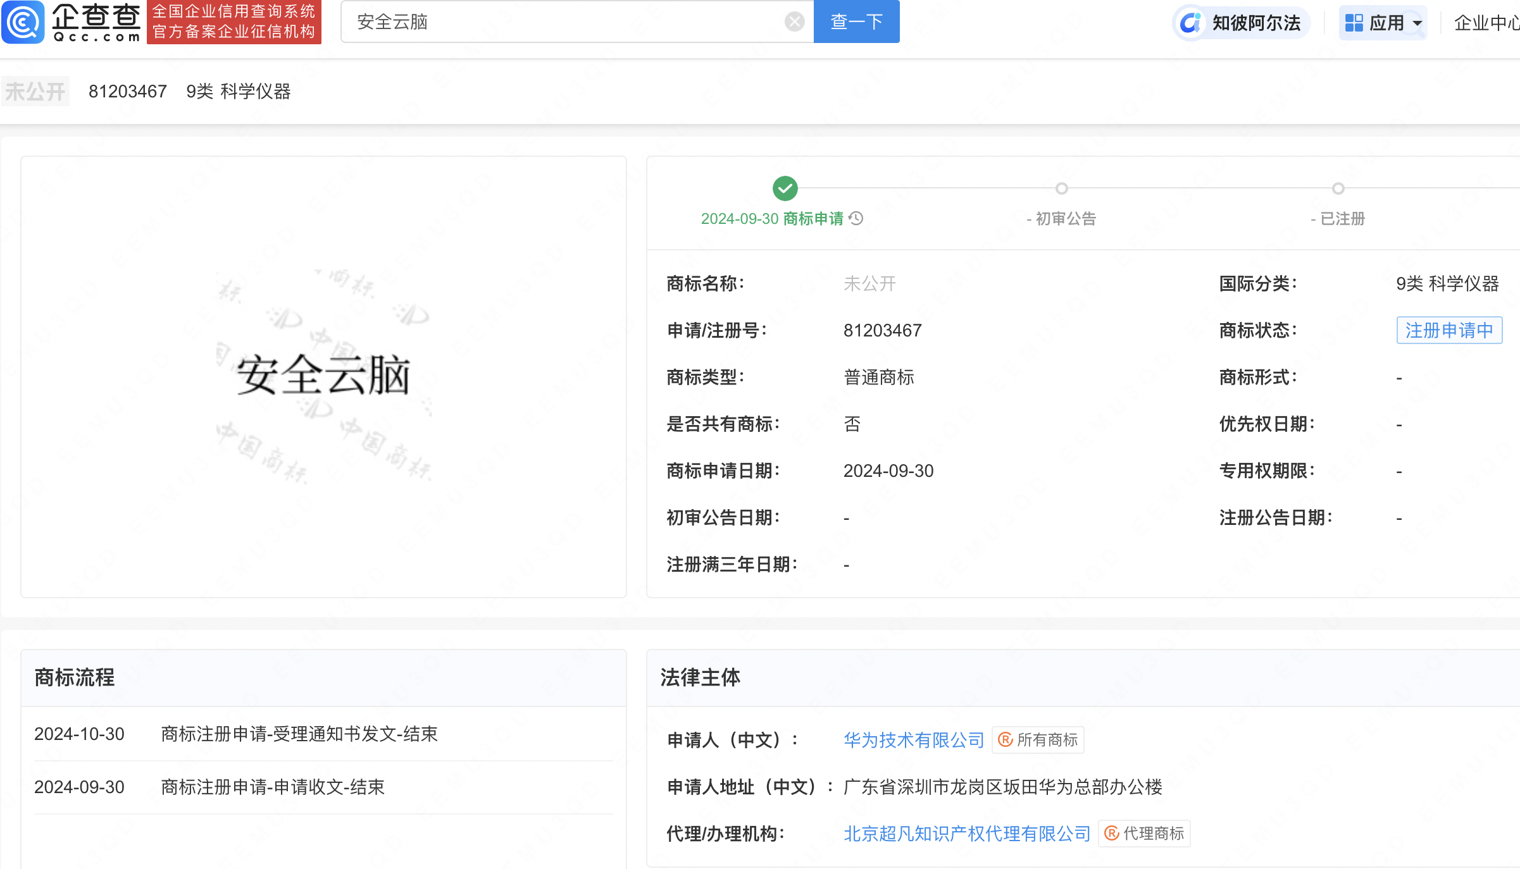
Task: Select the 2024-10-30 受理通知书发文 process row
Action: coord(299,734)
